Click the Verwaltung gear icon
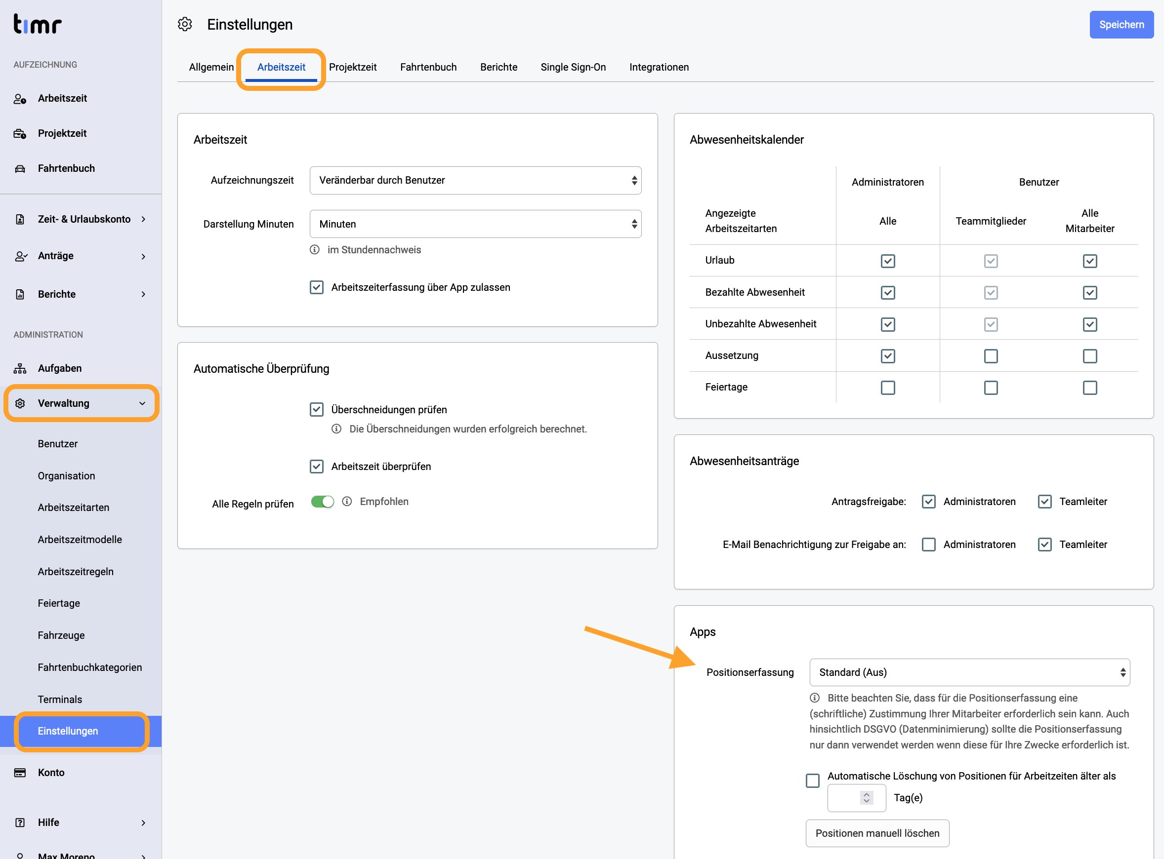This screenshot has width=1164, height=859. tap(20, 403)
